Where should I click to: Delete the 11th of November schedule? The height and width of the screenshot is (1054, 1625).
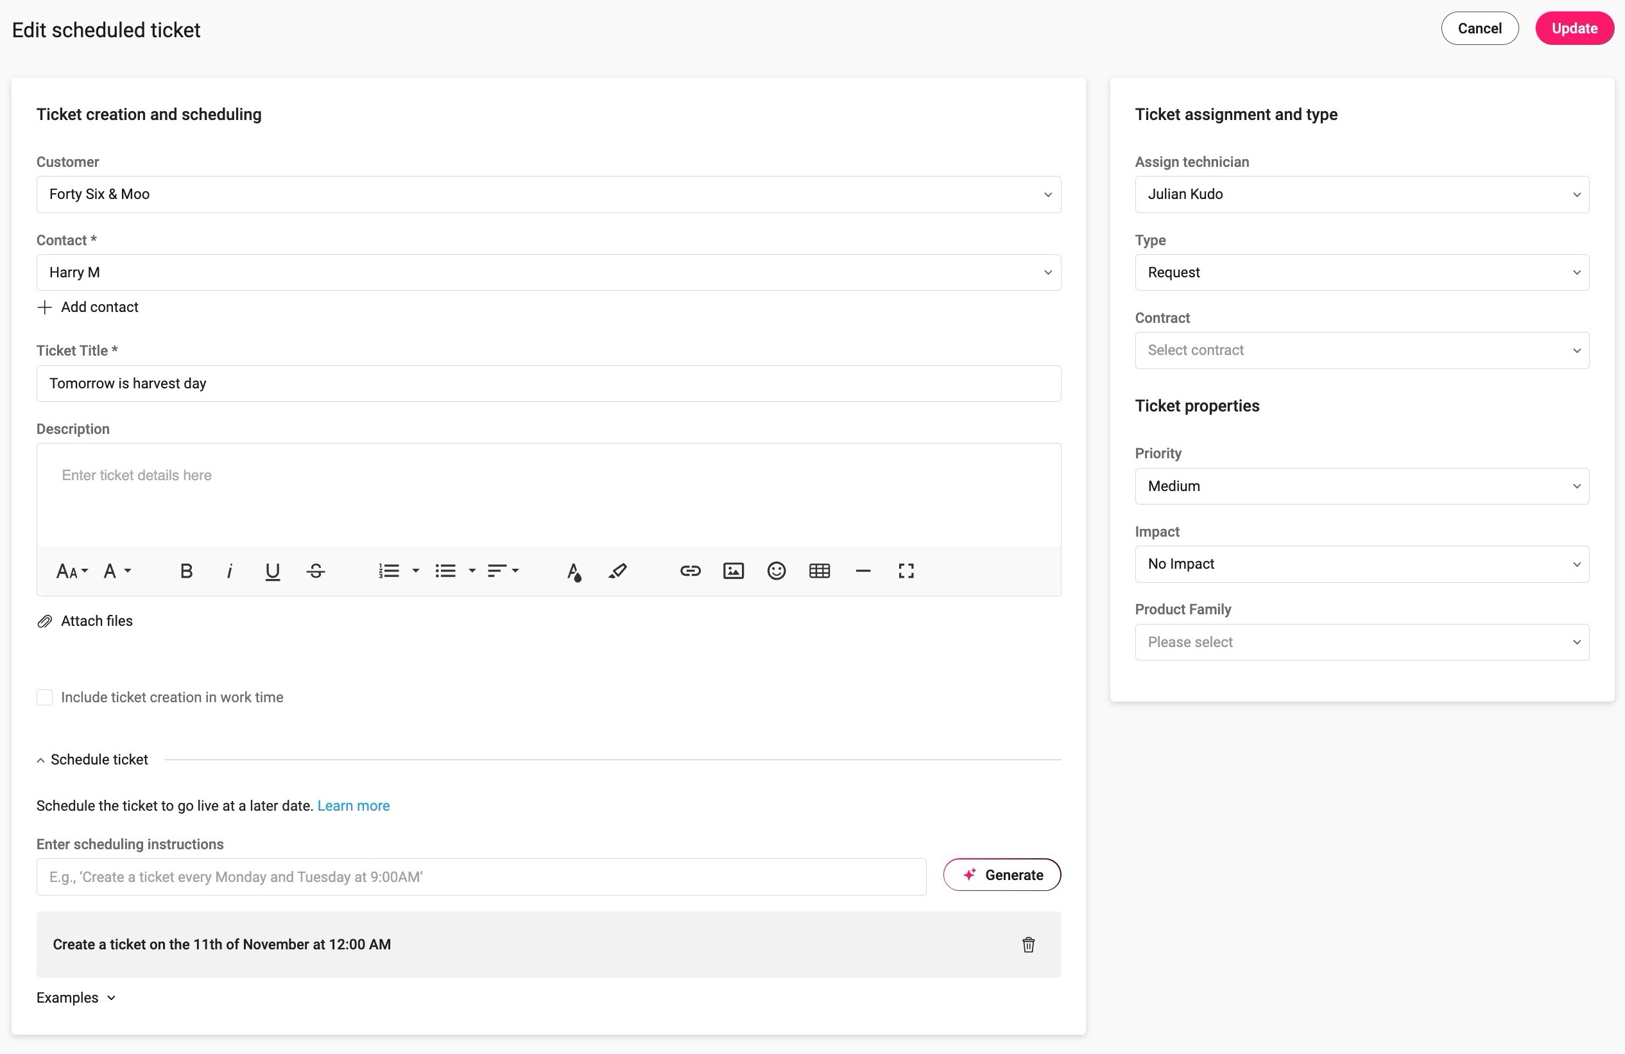tap(1028, 945)
